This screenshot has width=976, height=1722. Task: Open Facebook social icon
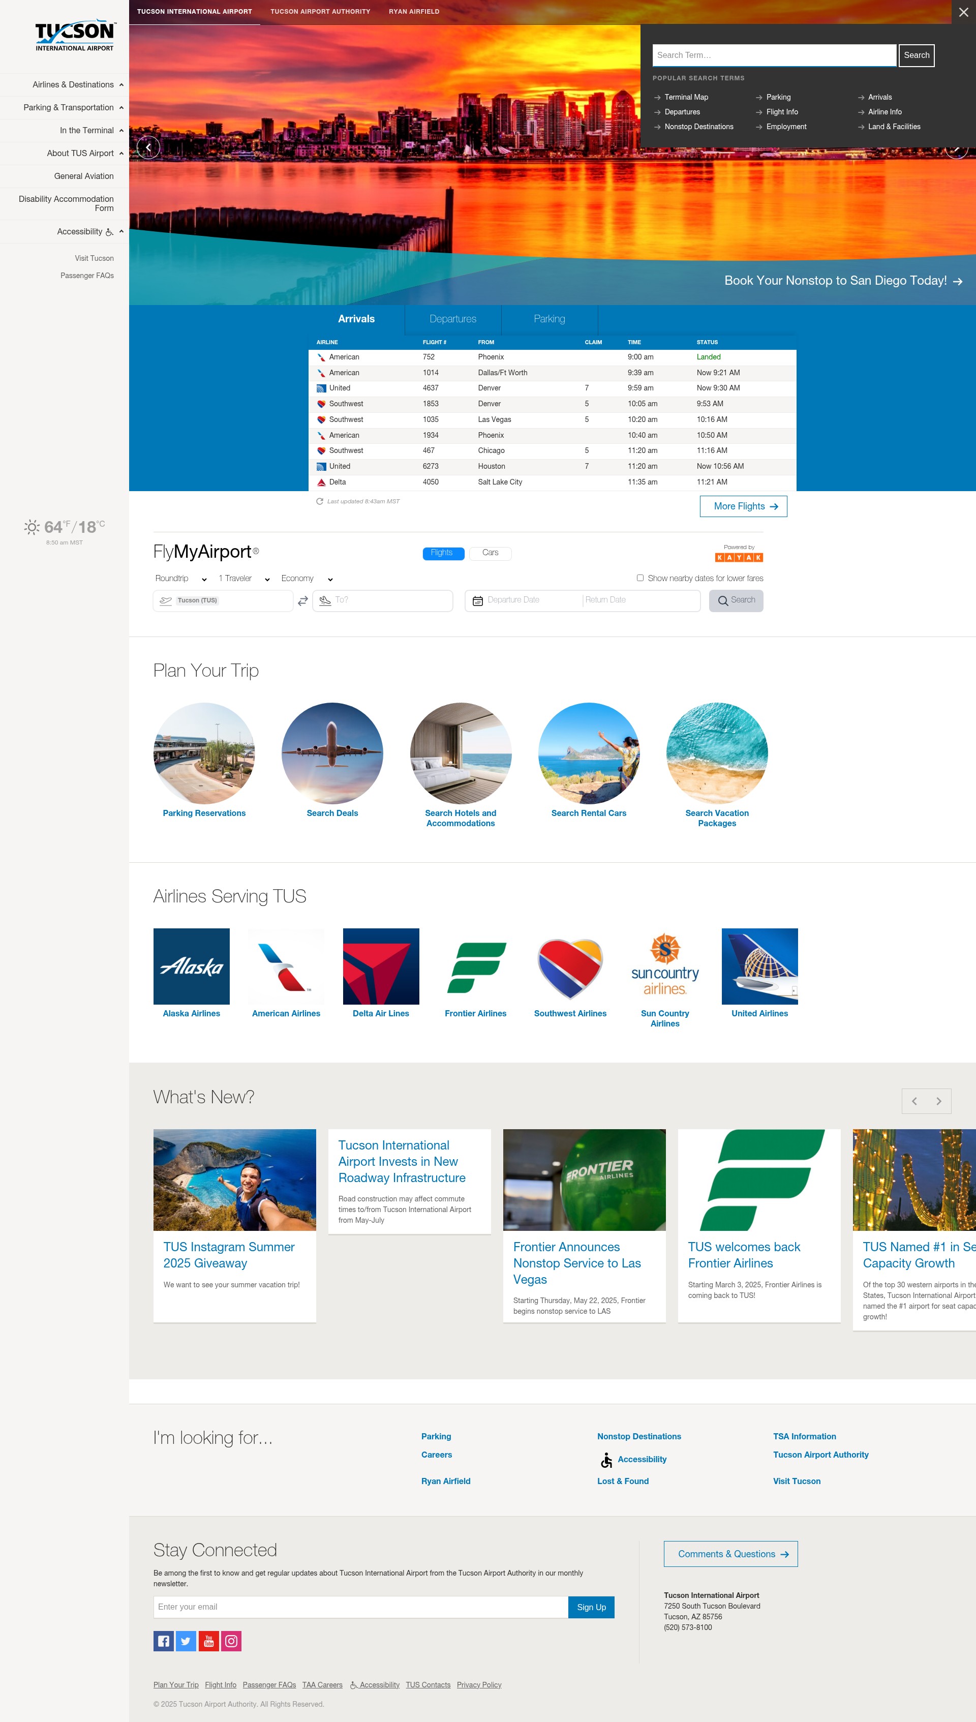pos(164,1641)
